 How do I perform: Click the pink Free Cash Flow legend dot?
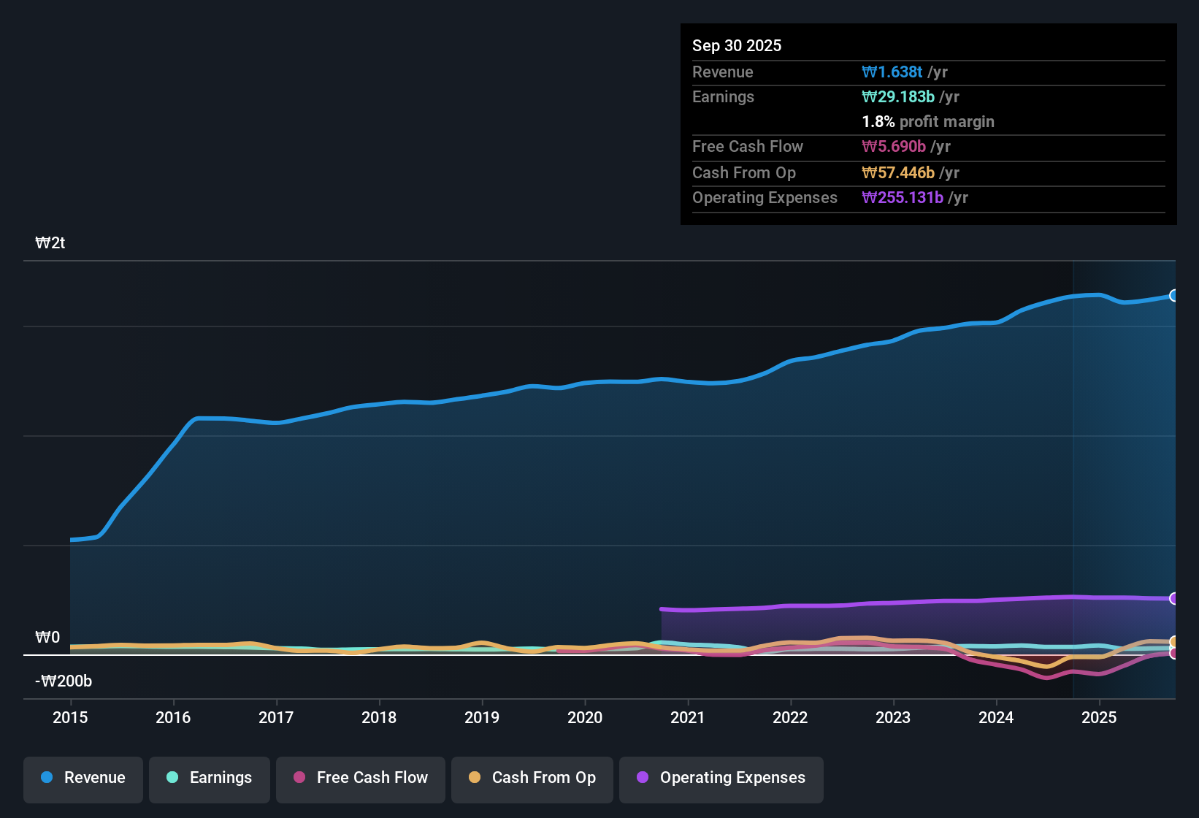(298, 778)
